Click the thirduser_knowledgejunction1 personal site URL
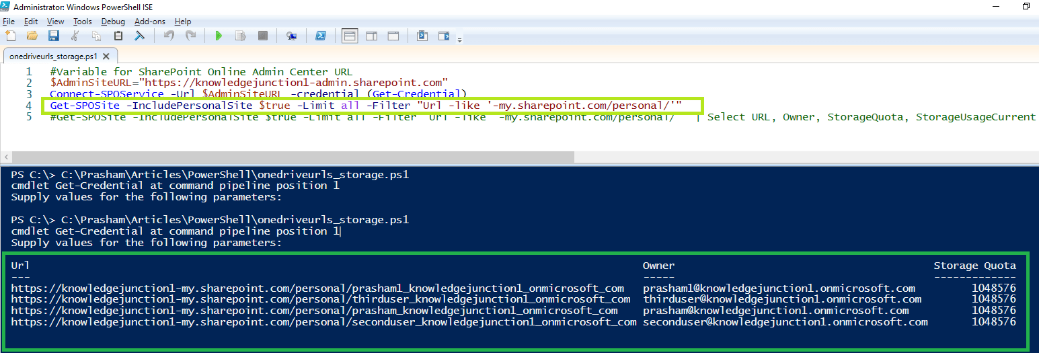The width and height of the screenshot is (1039, 353). tap(321, 299)
